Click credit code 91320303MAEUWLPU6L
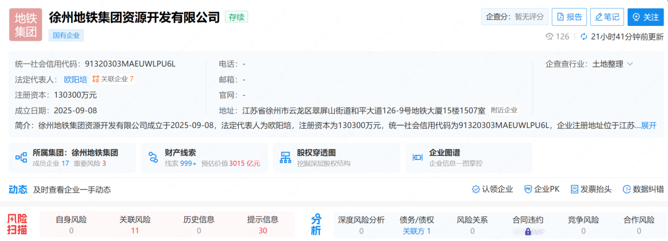The height and width of the screenshot is (241, 668). coord(131,64)
